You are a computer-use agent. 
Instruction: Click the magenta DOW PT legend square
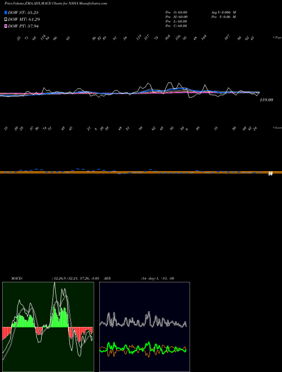[6, 26]
